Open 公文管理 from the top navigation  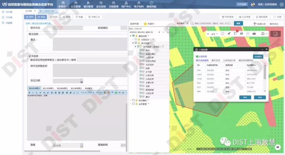point(76,4)
